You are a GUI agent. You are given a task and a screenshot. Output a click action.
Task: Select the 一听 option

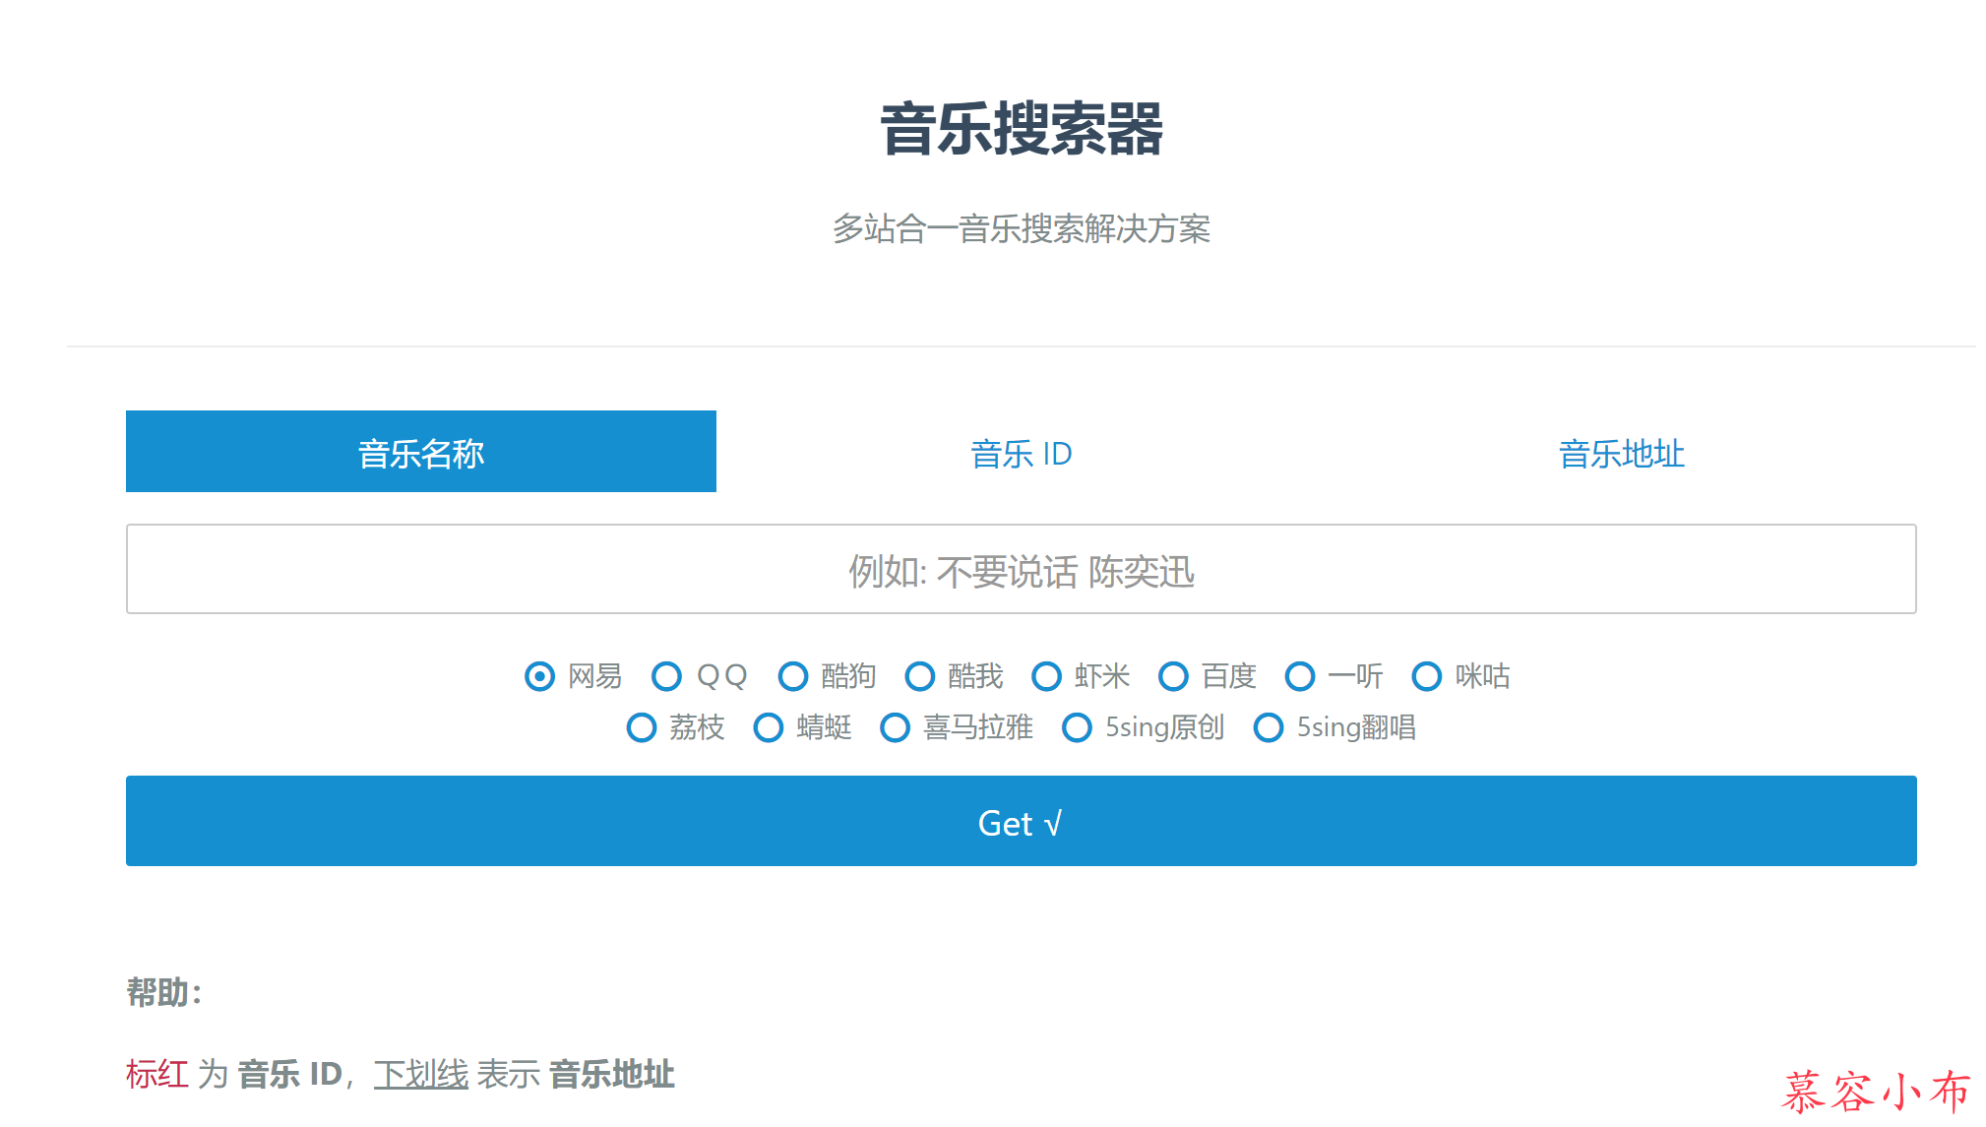coord(1300,676)
